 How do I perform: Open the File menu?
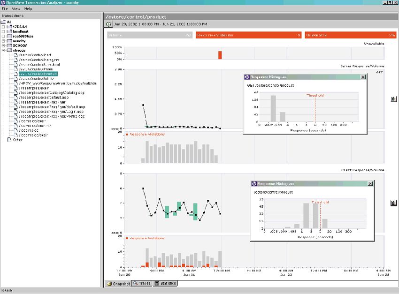coord(5,8)
